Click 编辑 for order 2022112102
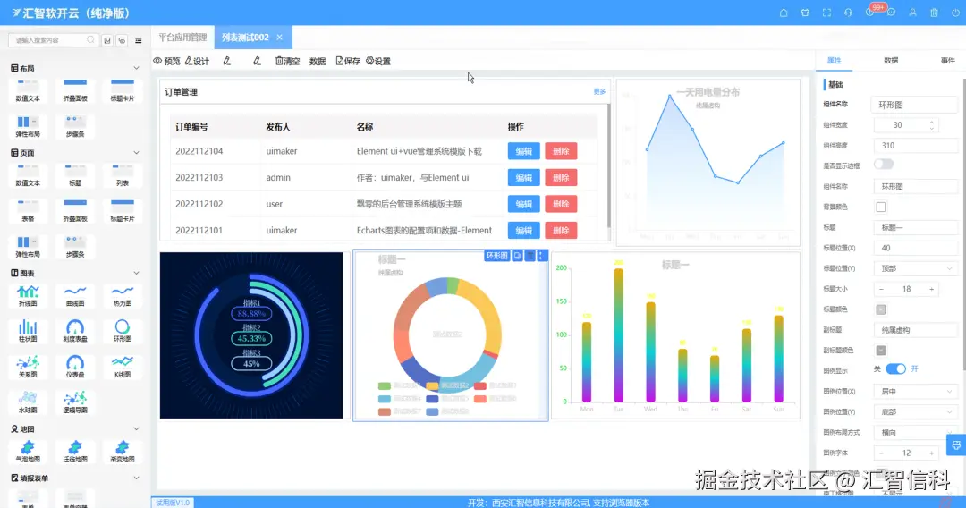966x508 pixels. 523,204
